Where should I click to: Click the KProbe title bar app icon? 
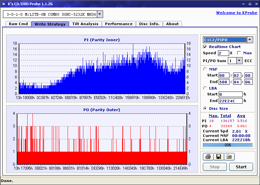4,4
